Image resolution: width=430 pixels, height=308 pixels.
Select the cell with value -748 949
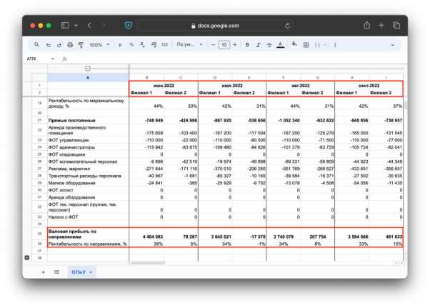tap(146, 120)
